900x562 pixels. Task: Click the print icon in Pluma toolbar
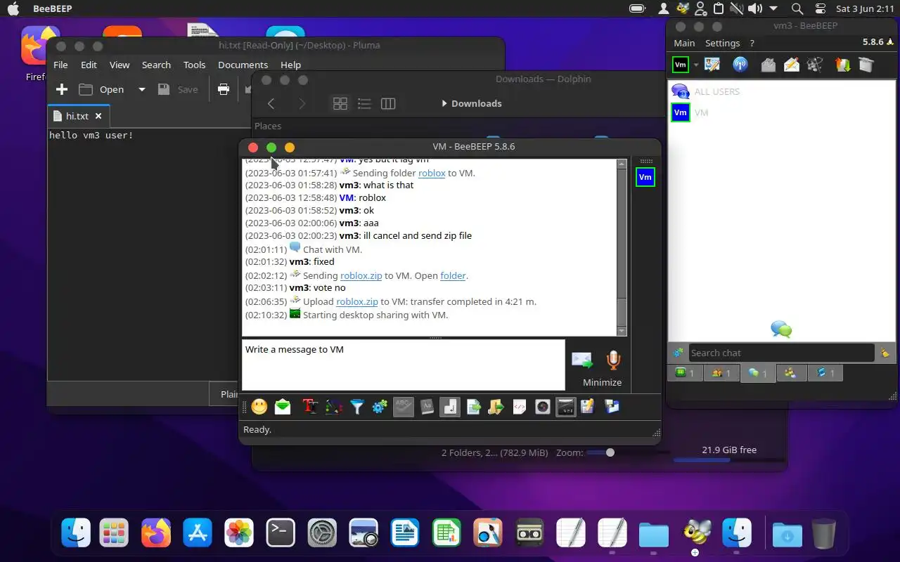224,89
